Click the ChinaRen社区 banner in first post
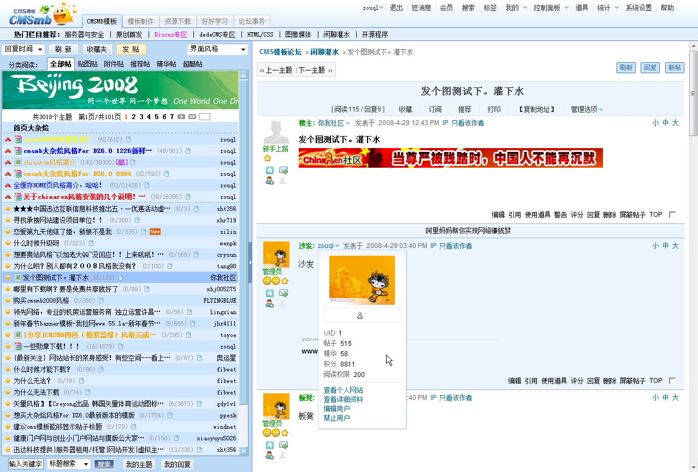Viewport: 698px width, 472px height. [x=451, y=158]
